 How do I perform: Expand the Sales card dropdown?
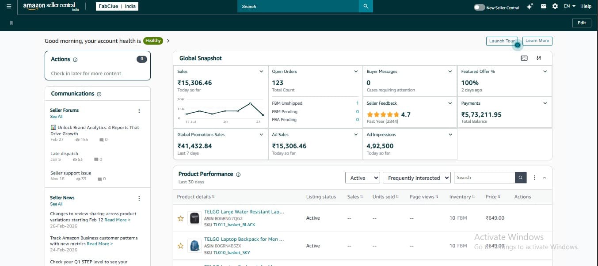click(x=261, y=72)
